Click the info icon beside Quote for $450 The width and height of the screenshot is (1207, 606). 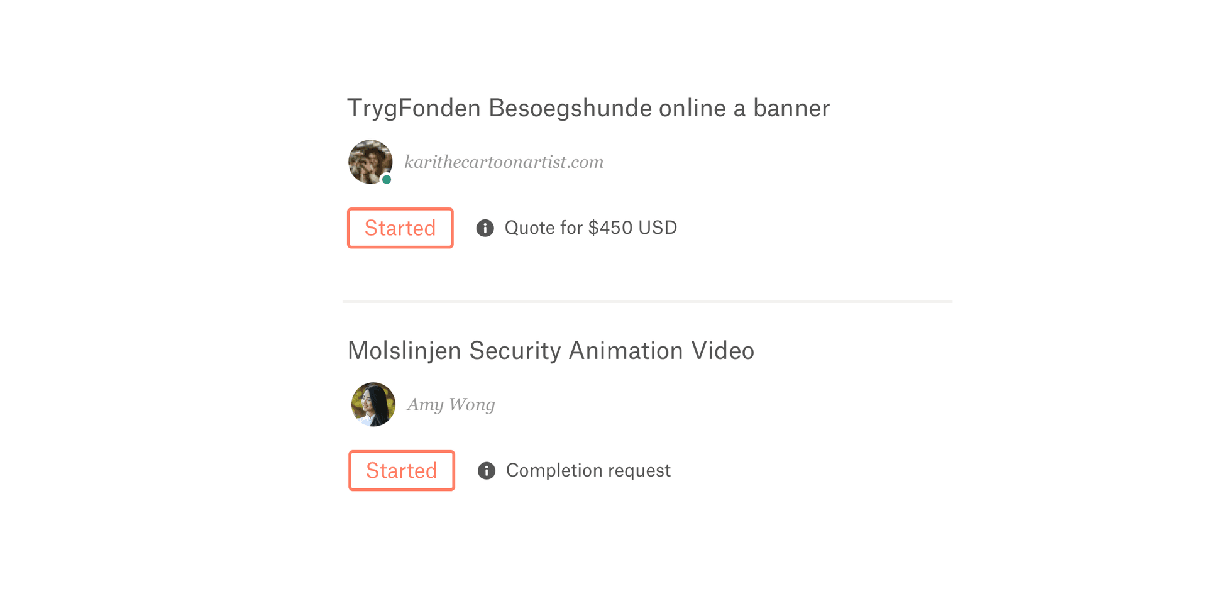point(485,228)
